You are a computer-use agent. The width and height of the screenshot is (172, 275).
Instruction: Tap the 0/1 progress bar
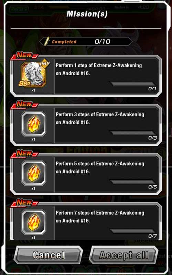(132, 84)
